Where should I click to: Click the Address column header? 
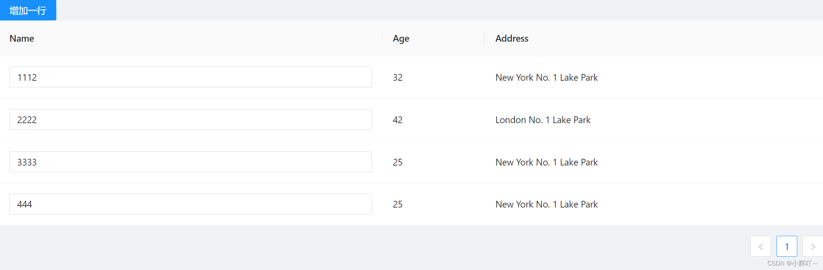pyautogui.click(x=512, y=38)
